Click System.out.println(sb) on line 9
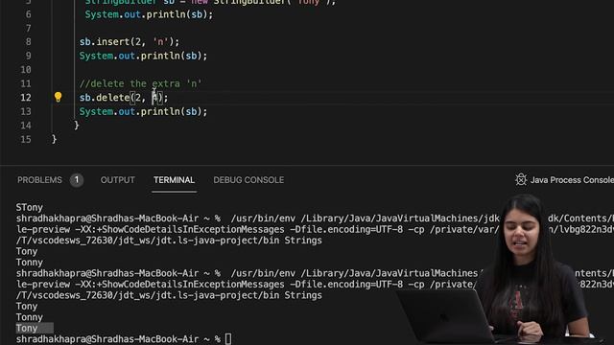Image resolution: width=614 pixels, height=345 pixels. pos(143,56)
